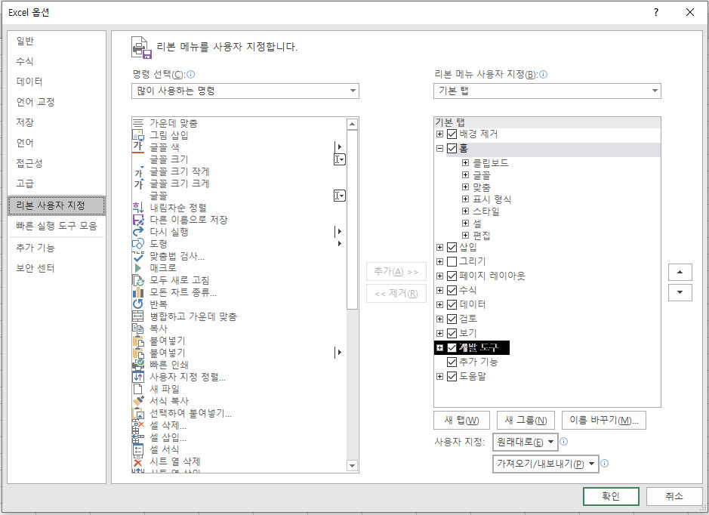Open the 명령 선택 dropdown
This screenshot has height=515, width=709.
click(245, 91)
